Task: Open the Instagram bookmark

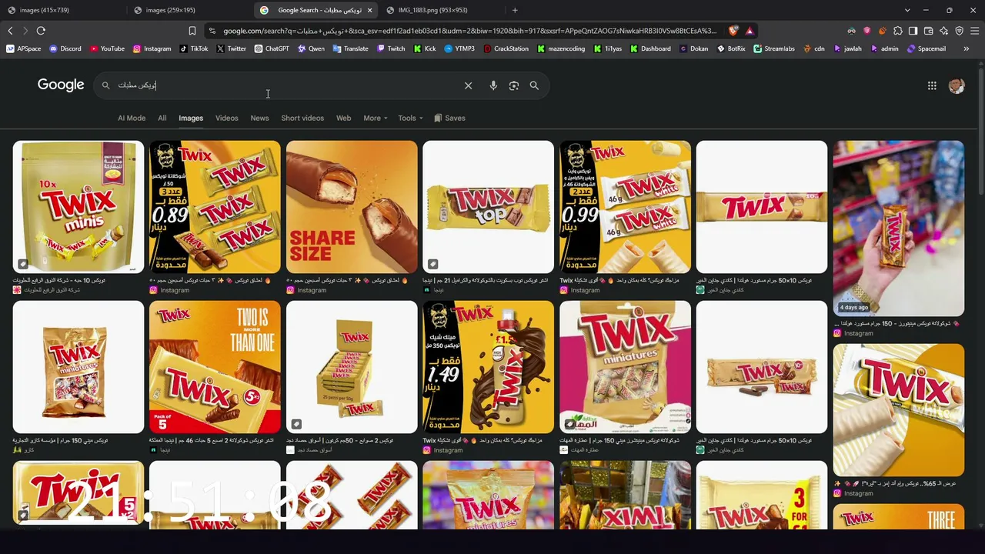Action: pyautogui.click(x=152, y=48)
